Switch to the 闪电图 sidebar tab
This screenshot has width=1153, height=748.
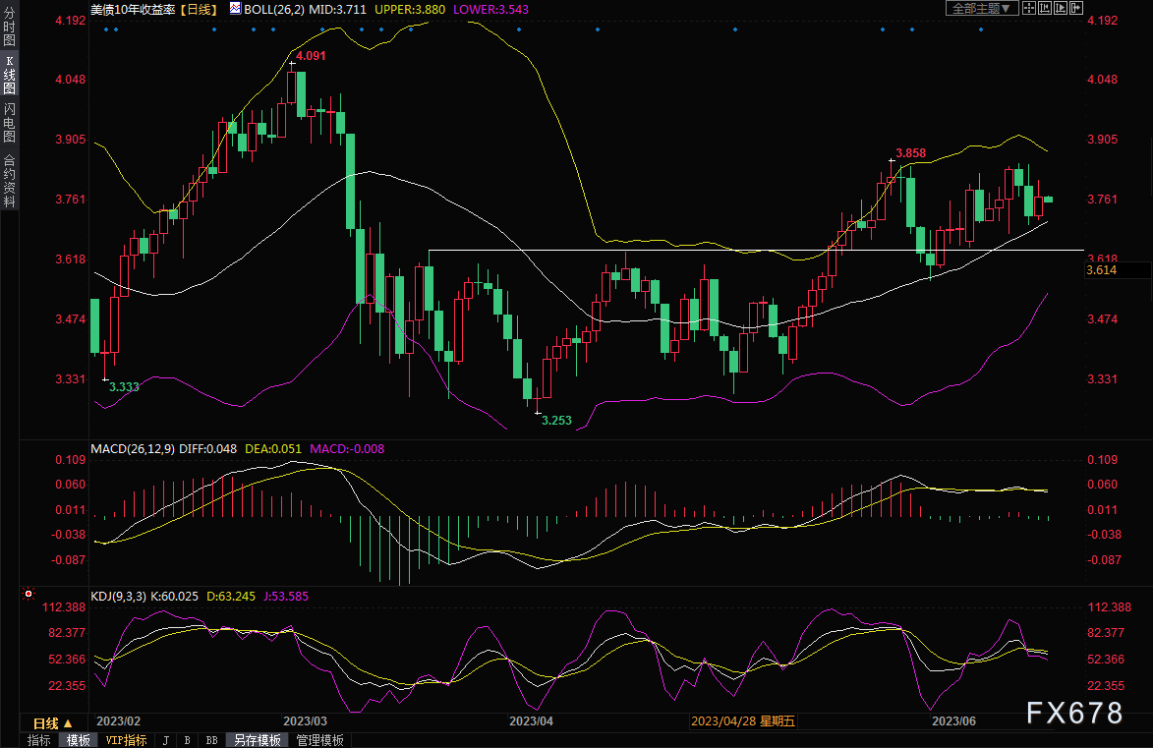coord(9,123)
